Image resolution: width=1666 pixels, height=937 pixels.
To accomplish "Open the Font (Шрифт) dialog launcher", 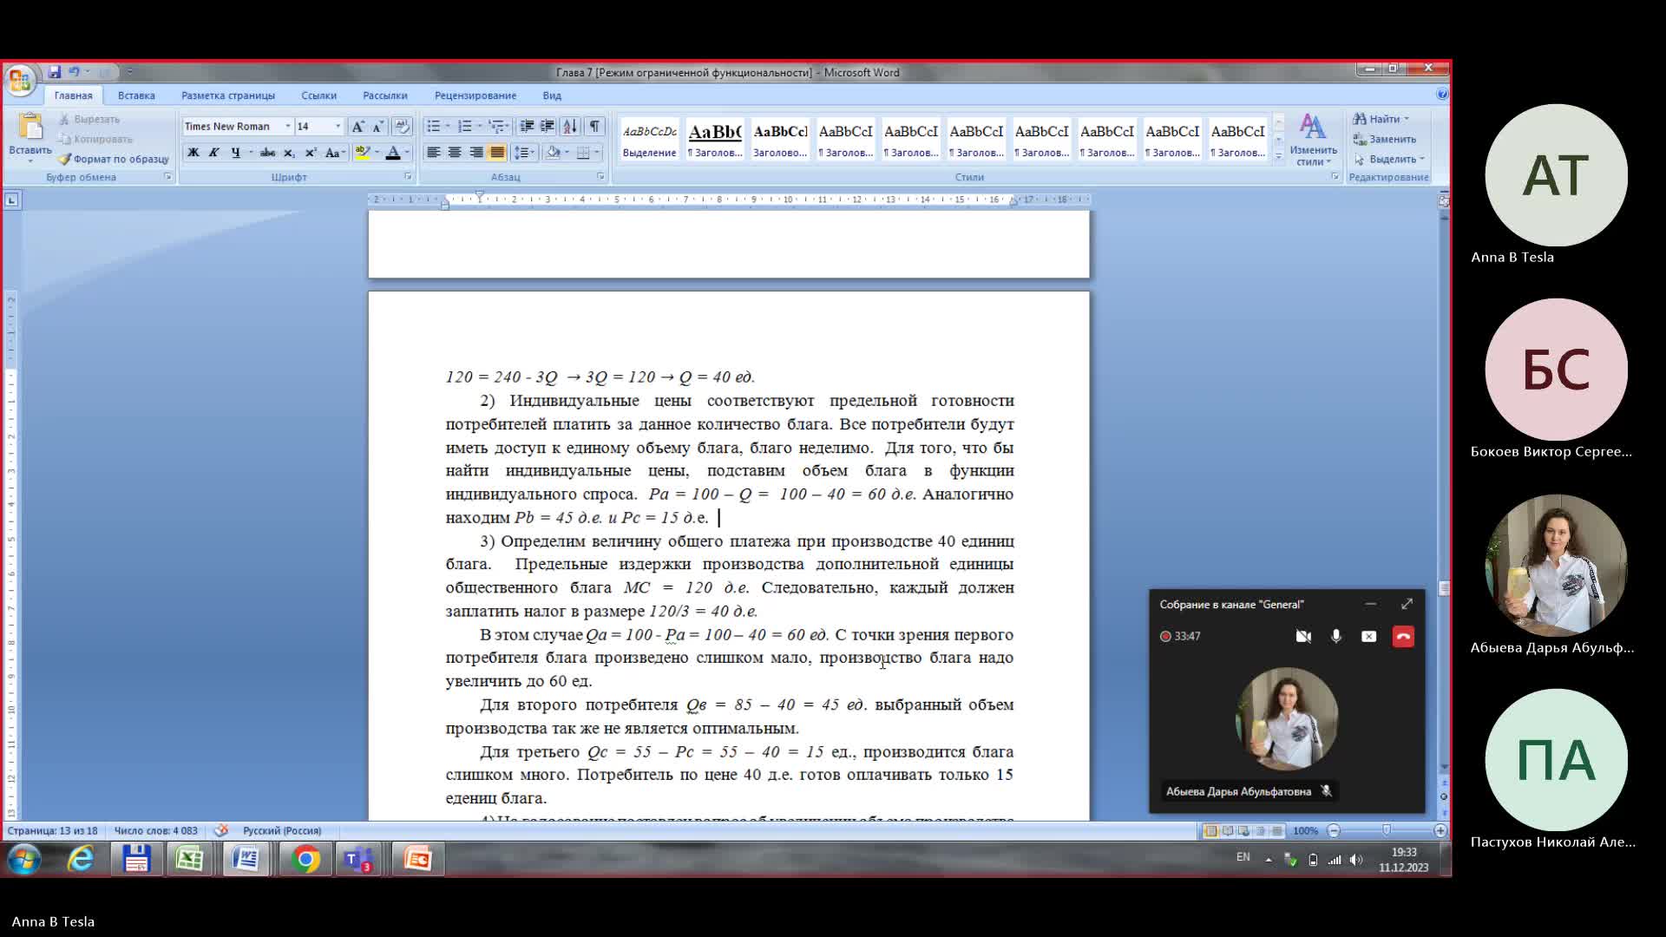I will [x=408, y=177].
